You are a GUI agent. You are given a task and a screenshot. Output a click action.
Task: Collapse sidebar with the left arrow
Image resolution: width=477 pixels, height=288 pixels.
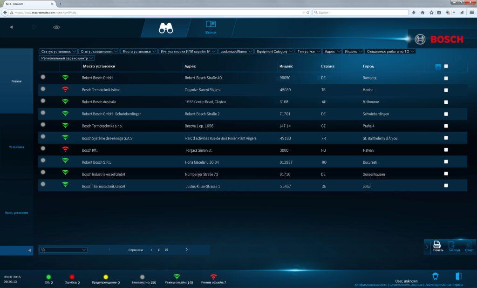(29, 250)
